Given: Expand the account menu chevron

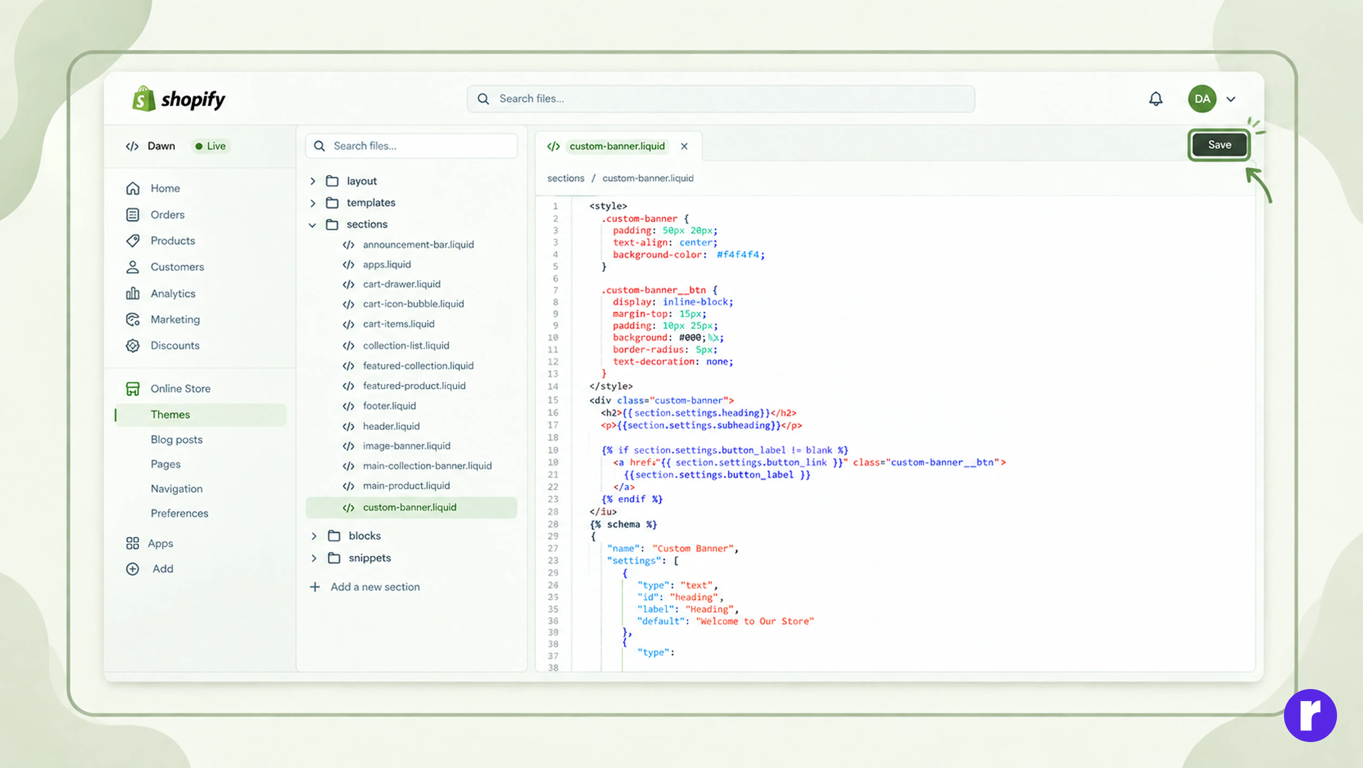Looking at the screenshot, I should pyautogui.click(x=1231, y=99).
